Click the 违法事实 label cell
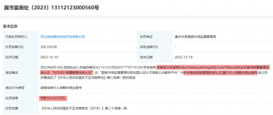 [x=21, y=73]
